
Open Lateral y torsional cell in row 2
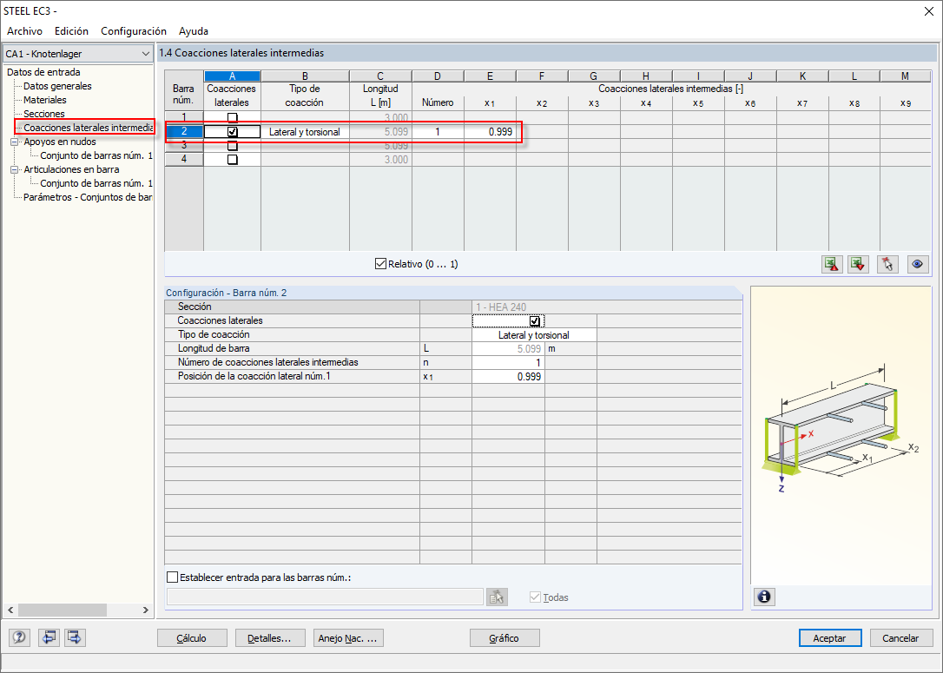coord(304,132)
